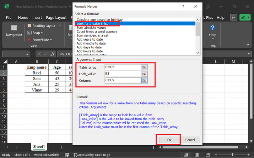Click Workbook Statistics in status bar
254x158 pixels.
(x=47, y=155)
